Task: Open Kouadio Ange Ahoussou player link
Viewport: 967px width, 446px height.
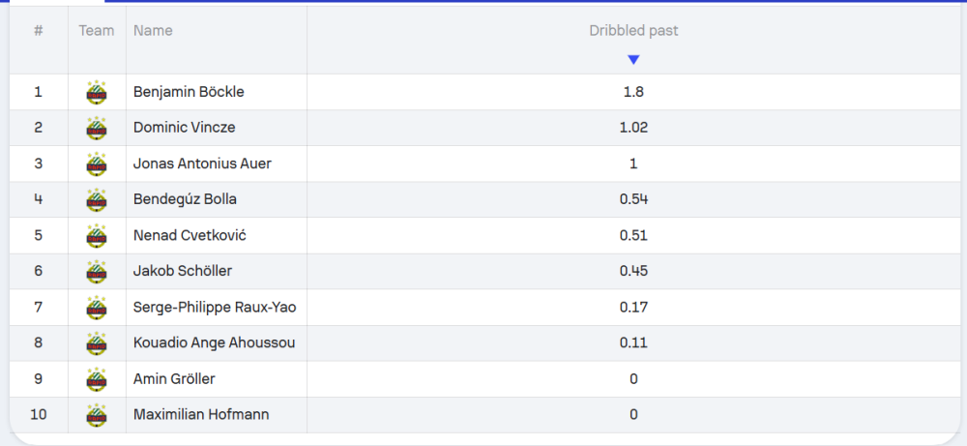Action: (x=214, y=343)
